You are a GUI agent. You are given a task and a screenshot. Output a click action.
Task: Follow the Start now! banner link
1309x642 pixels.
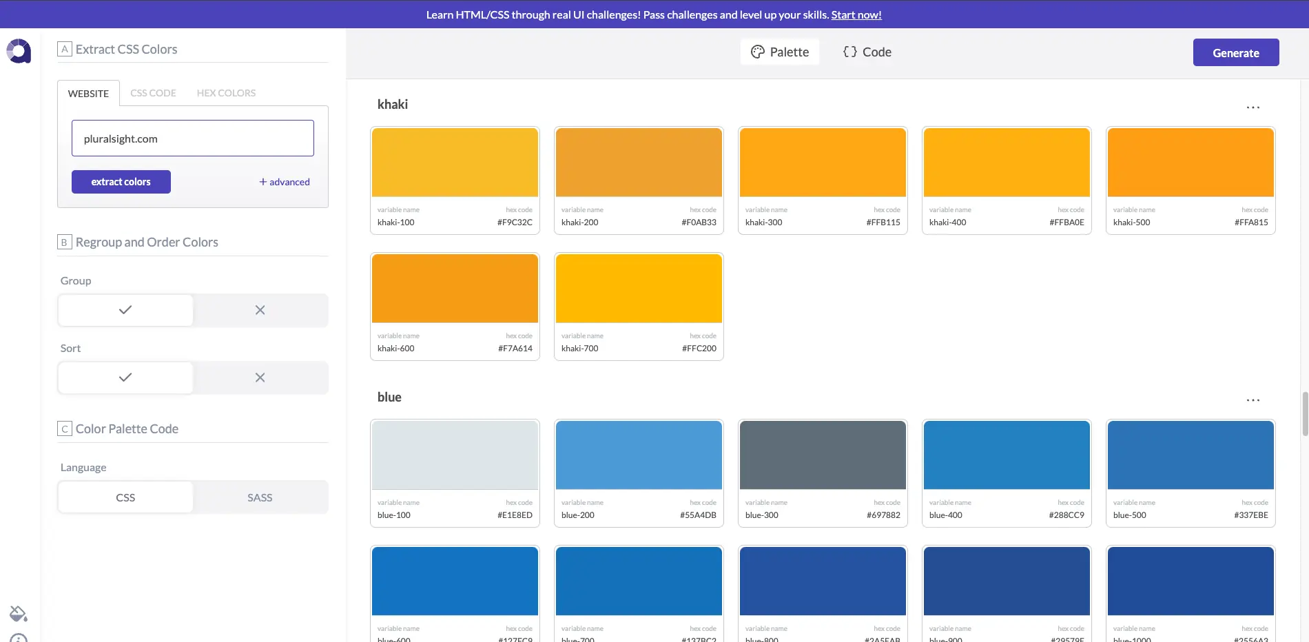click(x=856, y=14)
